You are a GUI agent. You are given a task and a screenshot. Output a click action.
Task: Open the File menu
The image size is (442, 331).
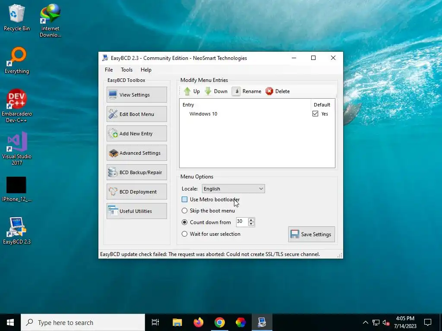(x=109, y=70)
